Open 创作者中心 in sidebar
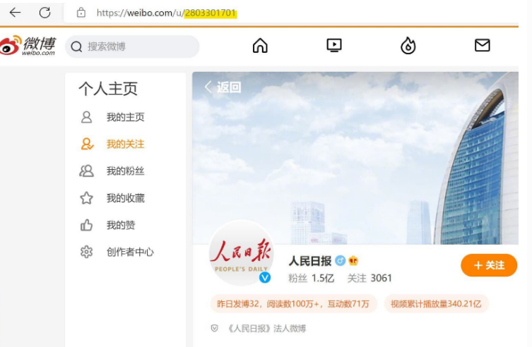 [130, 252]
